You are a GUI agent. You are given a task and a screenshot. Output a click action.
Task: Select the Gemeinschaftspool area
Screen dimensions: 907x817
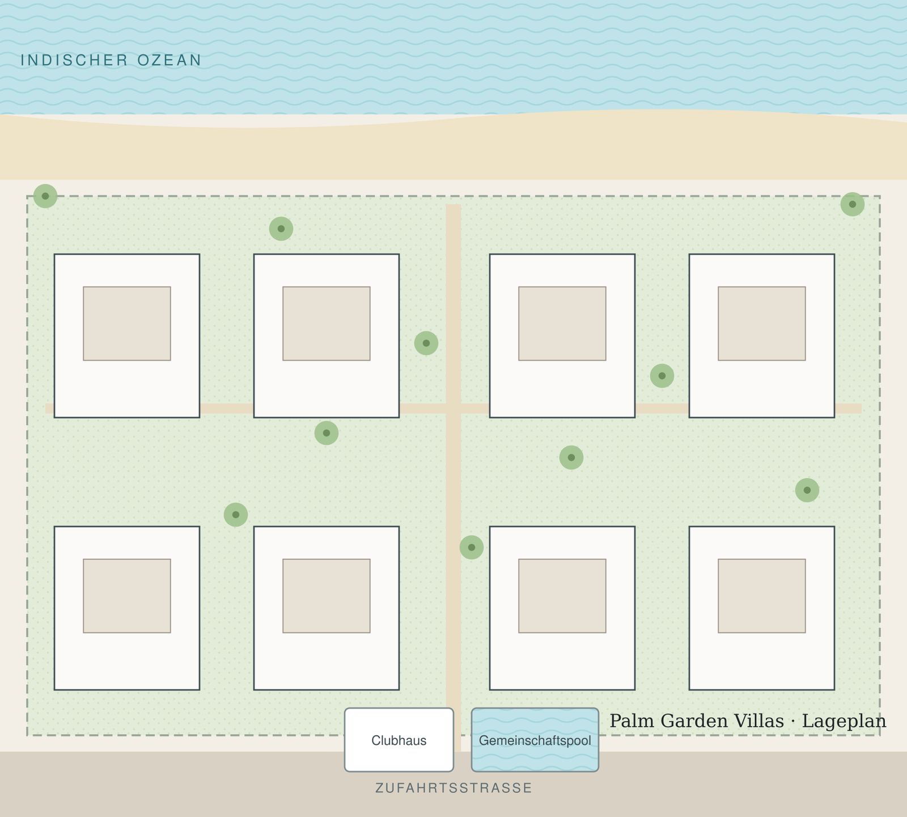click(x=535, y=740)
